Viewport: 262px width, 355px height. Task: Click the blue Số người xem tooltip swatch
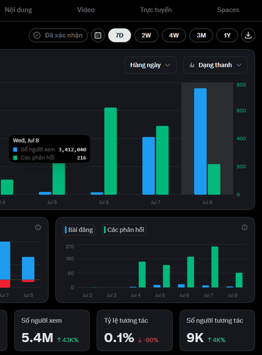click(15, 150)
